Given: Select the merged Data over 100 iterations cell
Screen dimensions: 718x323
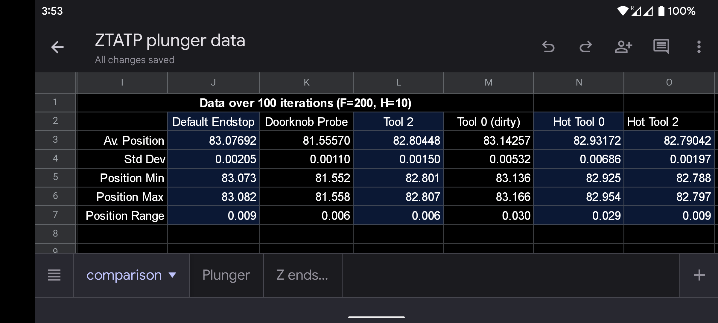Looking at the screenshot, I should point(305,103).
